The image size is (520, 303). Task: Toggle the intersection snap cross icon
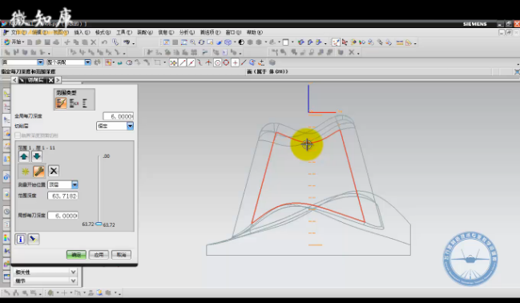pos(208,63)
